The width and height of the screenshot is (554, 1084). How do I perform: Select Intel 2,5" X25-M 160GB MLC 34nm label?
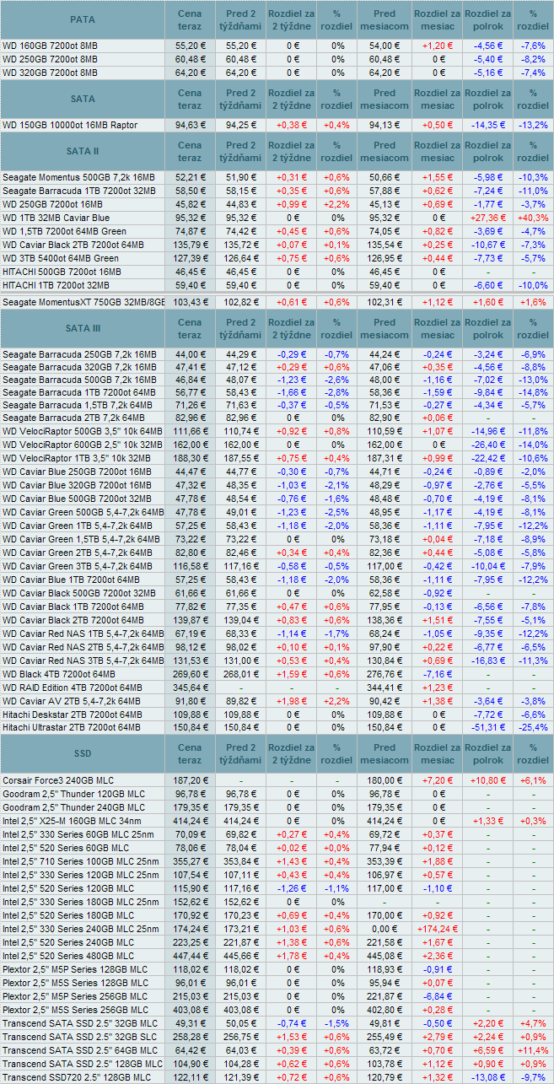[x=73, y=821]
